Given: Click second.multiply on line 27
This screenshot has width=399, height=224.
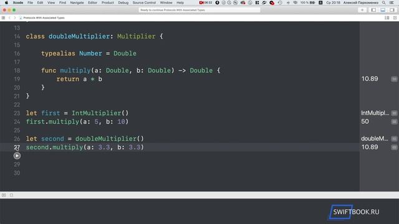Looking at the screenshot, I should coord(54,147).
